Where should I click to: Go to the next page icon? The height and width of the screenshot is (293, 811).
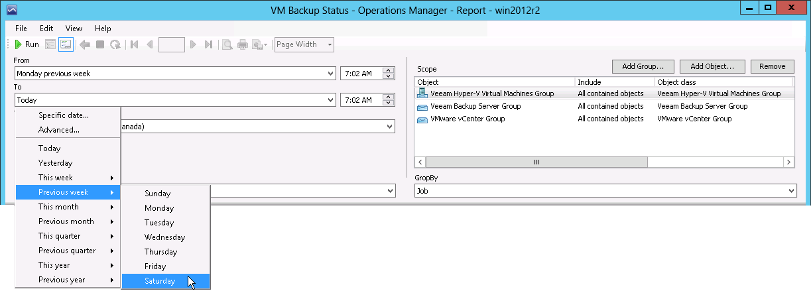[x=193, y=44]
